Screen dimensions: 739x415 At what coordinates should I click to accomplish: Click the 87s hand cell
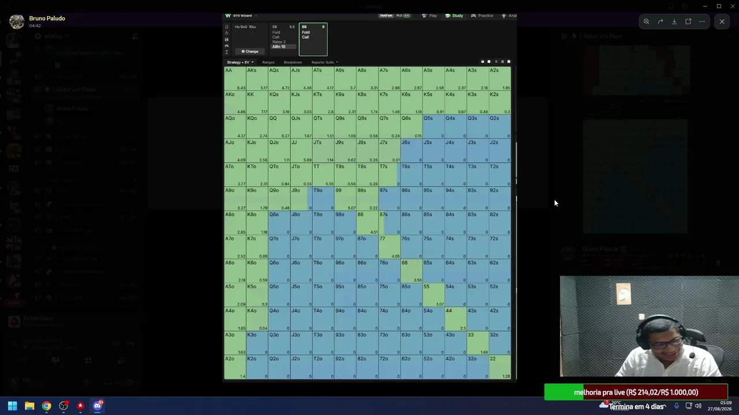click(x=389, y=223)
